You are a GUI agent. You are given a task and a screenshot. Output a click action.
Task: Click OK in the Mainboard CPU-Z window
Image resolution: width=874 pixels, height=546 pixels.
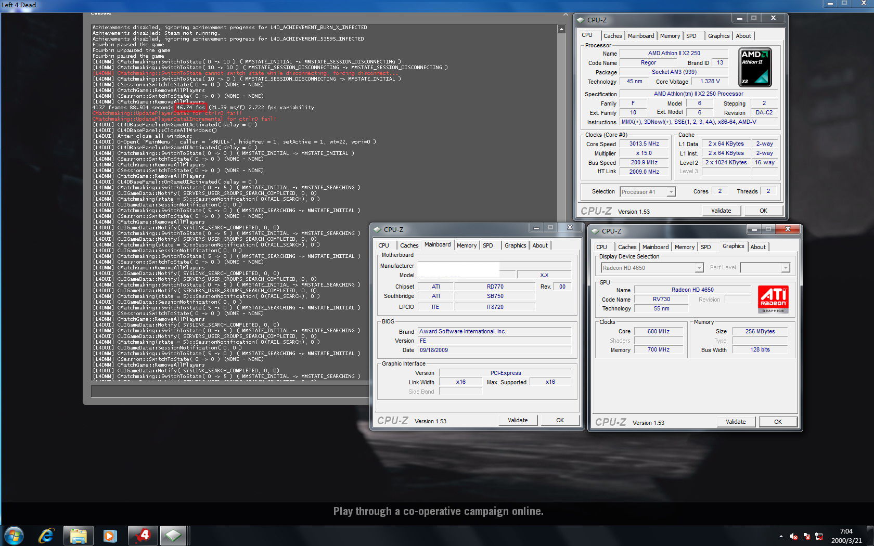tap(560, 420)
